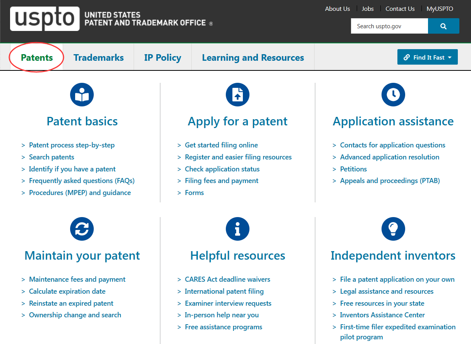This screenshot has width=471, height=344.
Task: Click the Maintain your patent refresh icon
Action: 82,229
